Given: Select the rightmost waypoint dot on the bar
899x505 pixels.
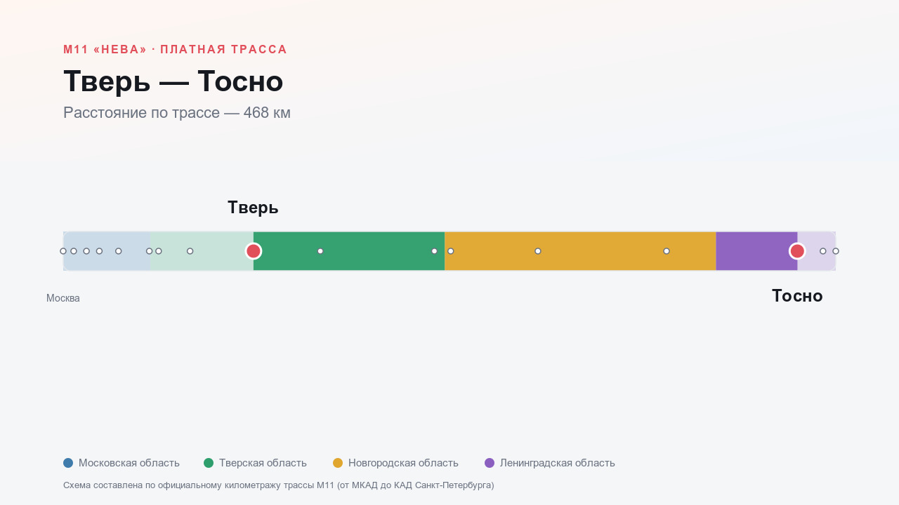Looking at the screenshot, I should [836, 251].
